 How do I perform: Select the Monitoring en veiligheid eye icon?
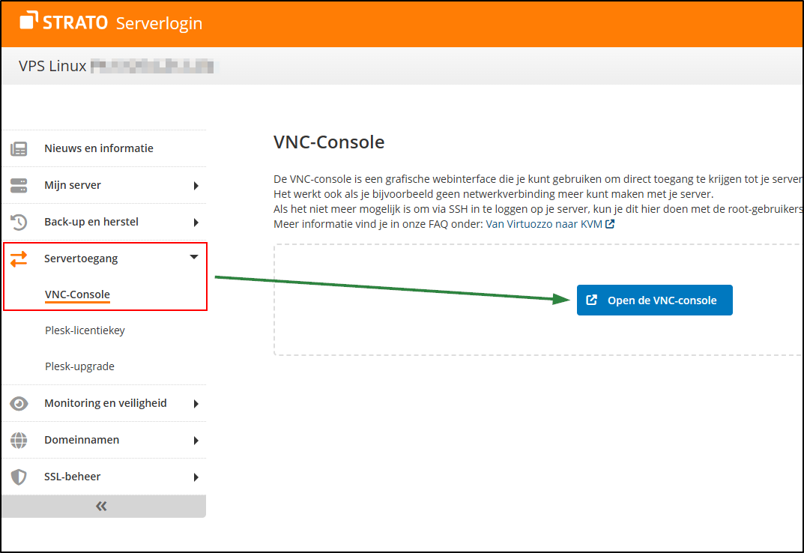click(x=17, y=403)
